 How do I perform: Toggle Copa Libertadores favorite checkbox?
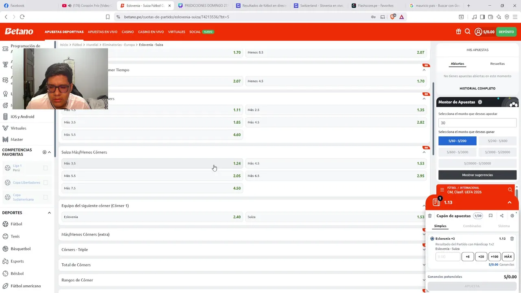46,183
